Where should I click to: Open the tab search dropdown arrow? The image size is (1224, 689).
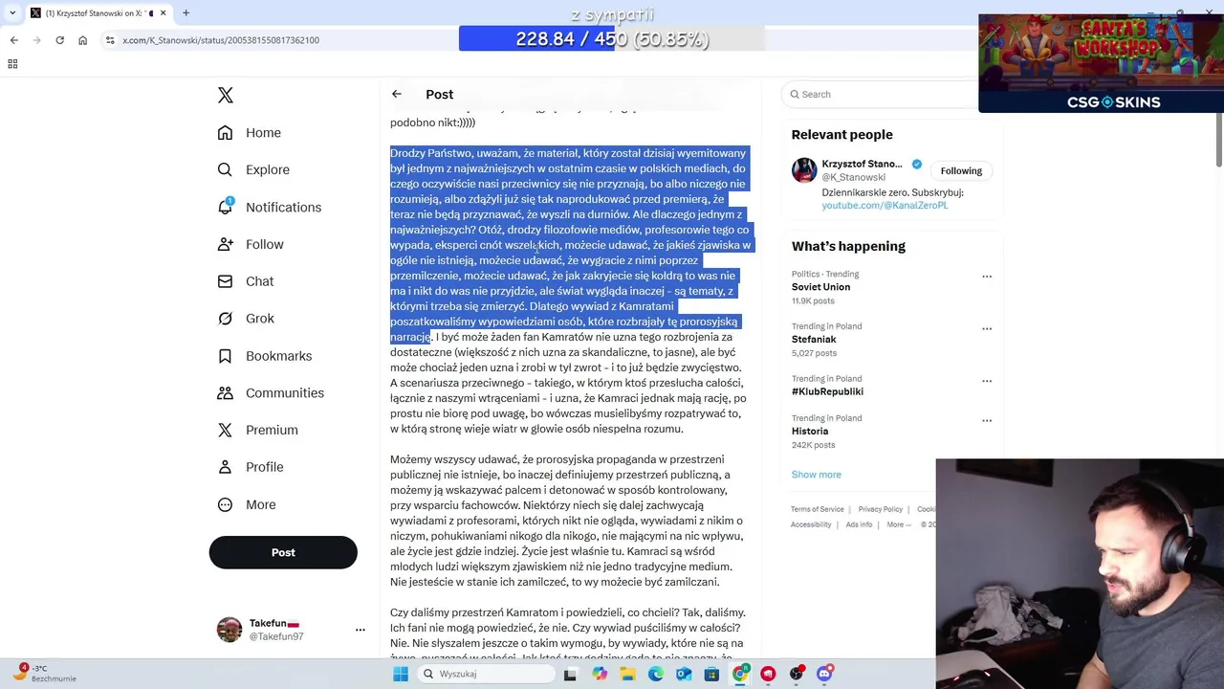tap(13, 13)
